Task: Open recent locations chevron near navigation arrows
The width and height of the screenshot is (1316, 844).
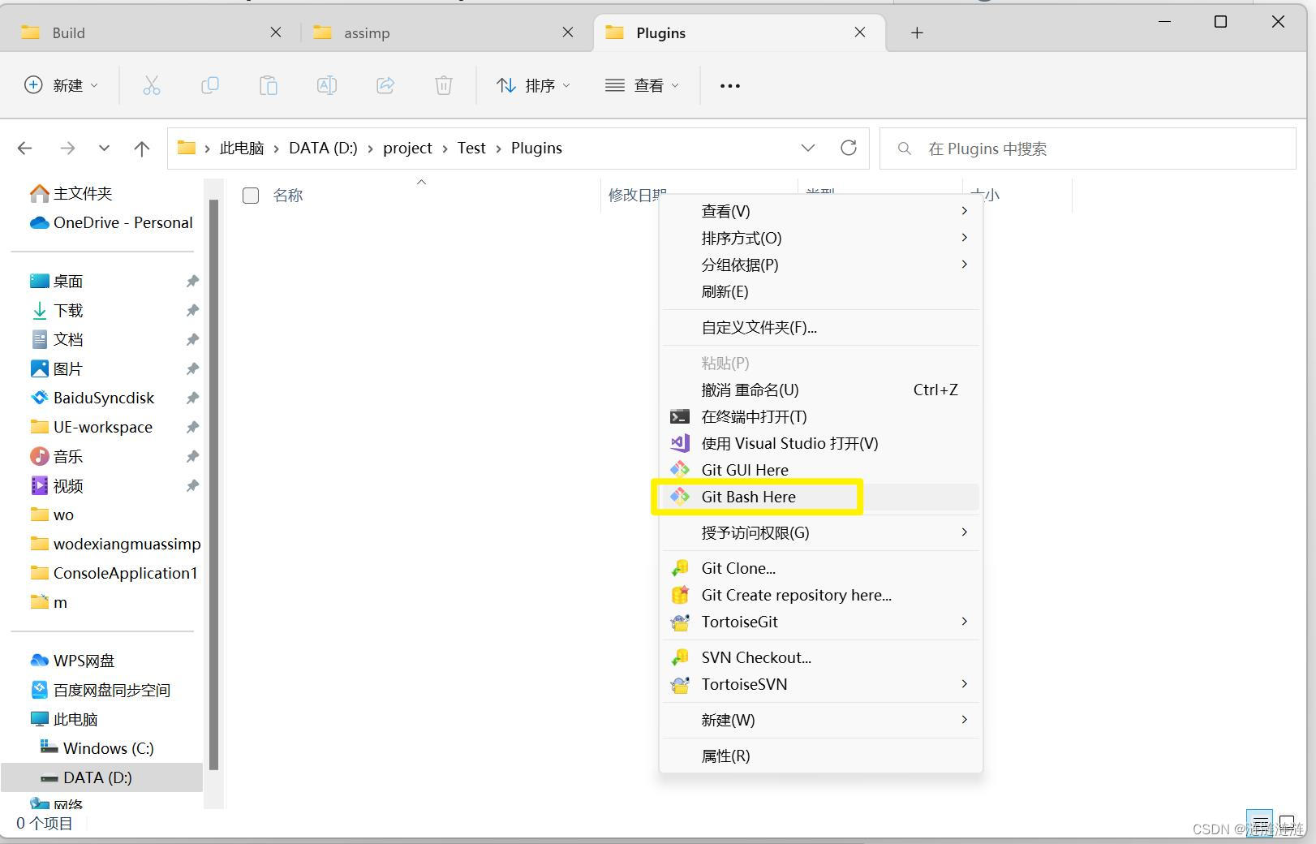Action: point(104,149)
